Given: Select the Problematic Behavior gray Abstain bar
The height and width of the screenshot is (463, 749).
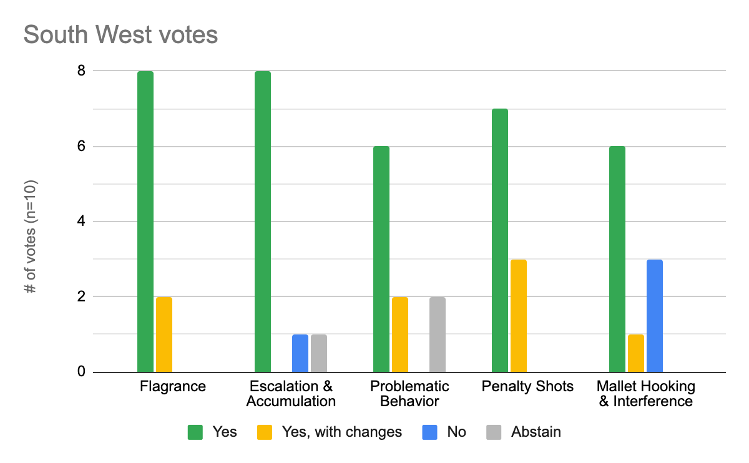Looking at the screenshot, I should coord(437,334).
